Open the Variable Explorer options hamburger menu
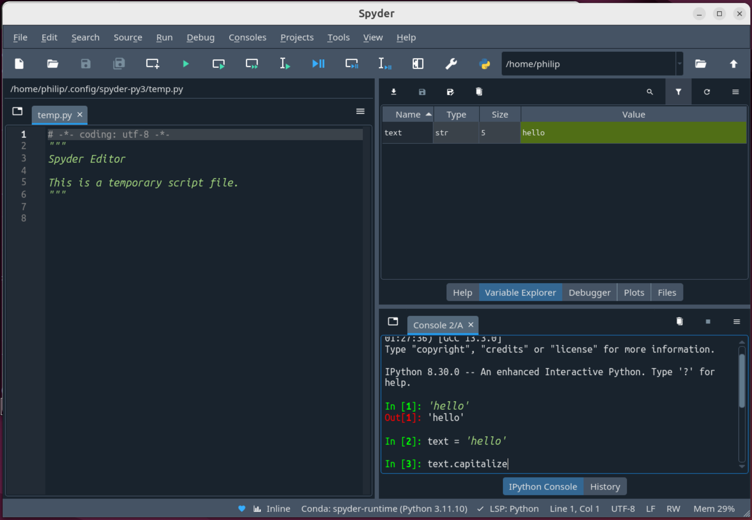The image size is (752, 520). click(x=735, y=92)
